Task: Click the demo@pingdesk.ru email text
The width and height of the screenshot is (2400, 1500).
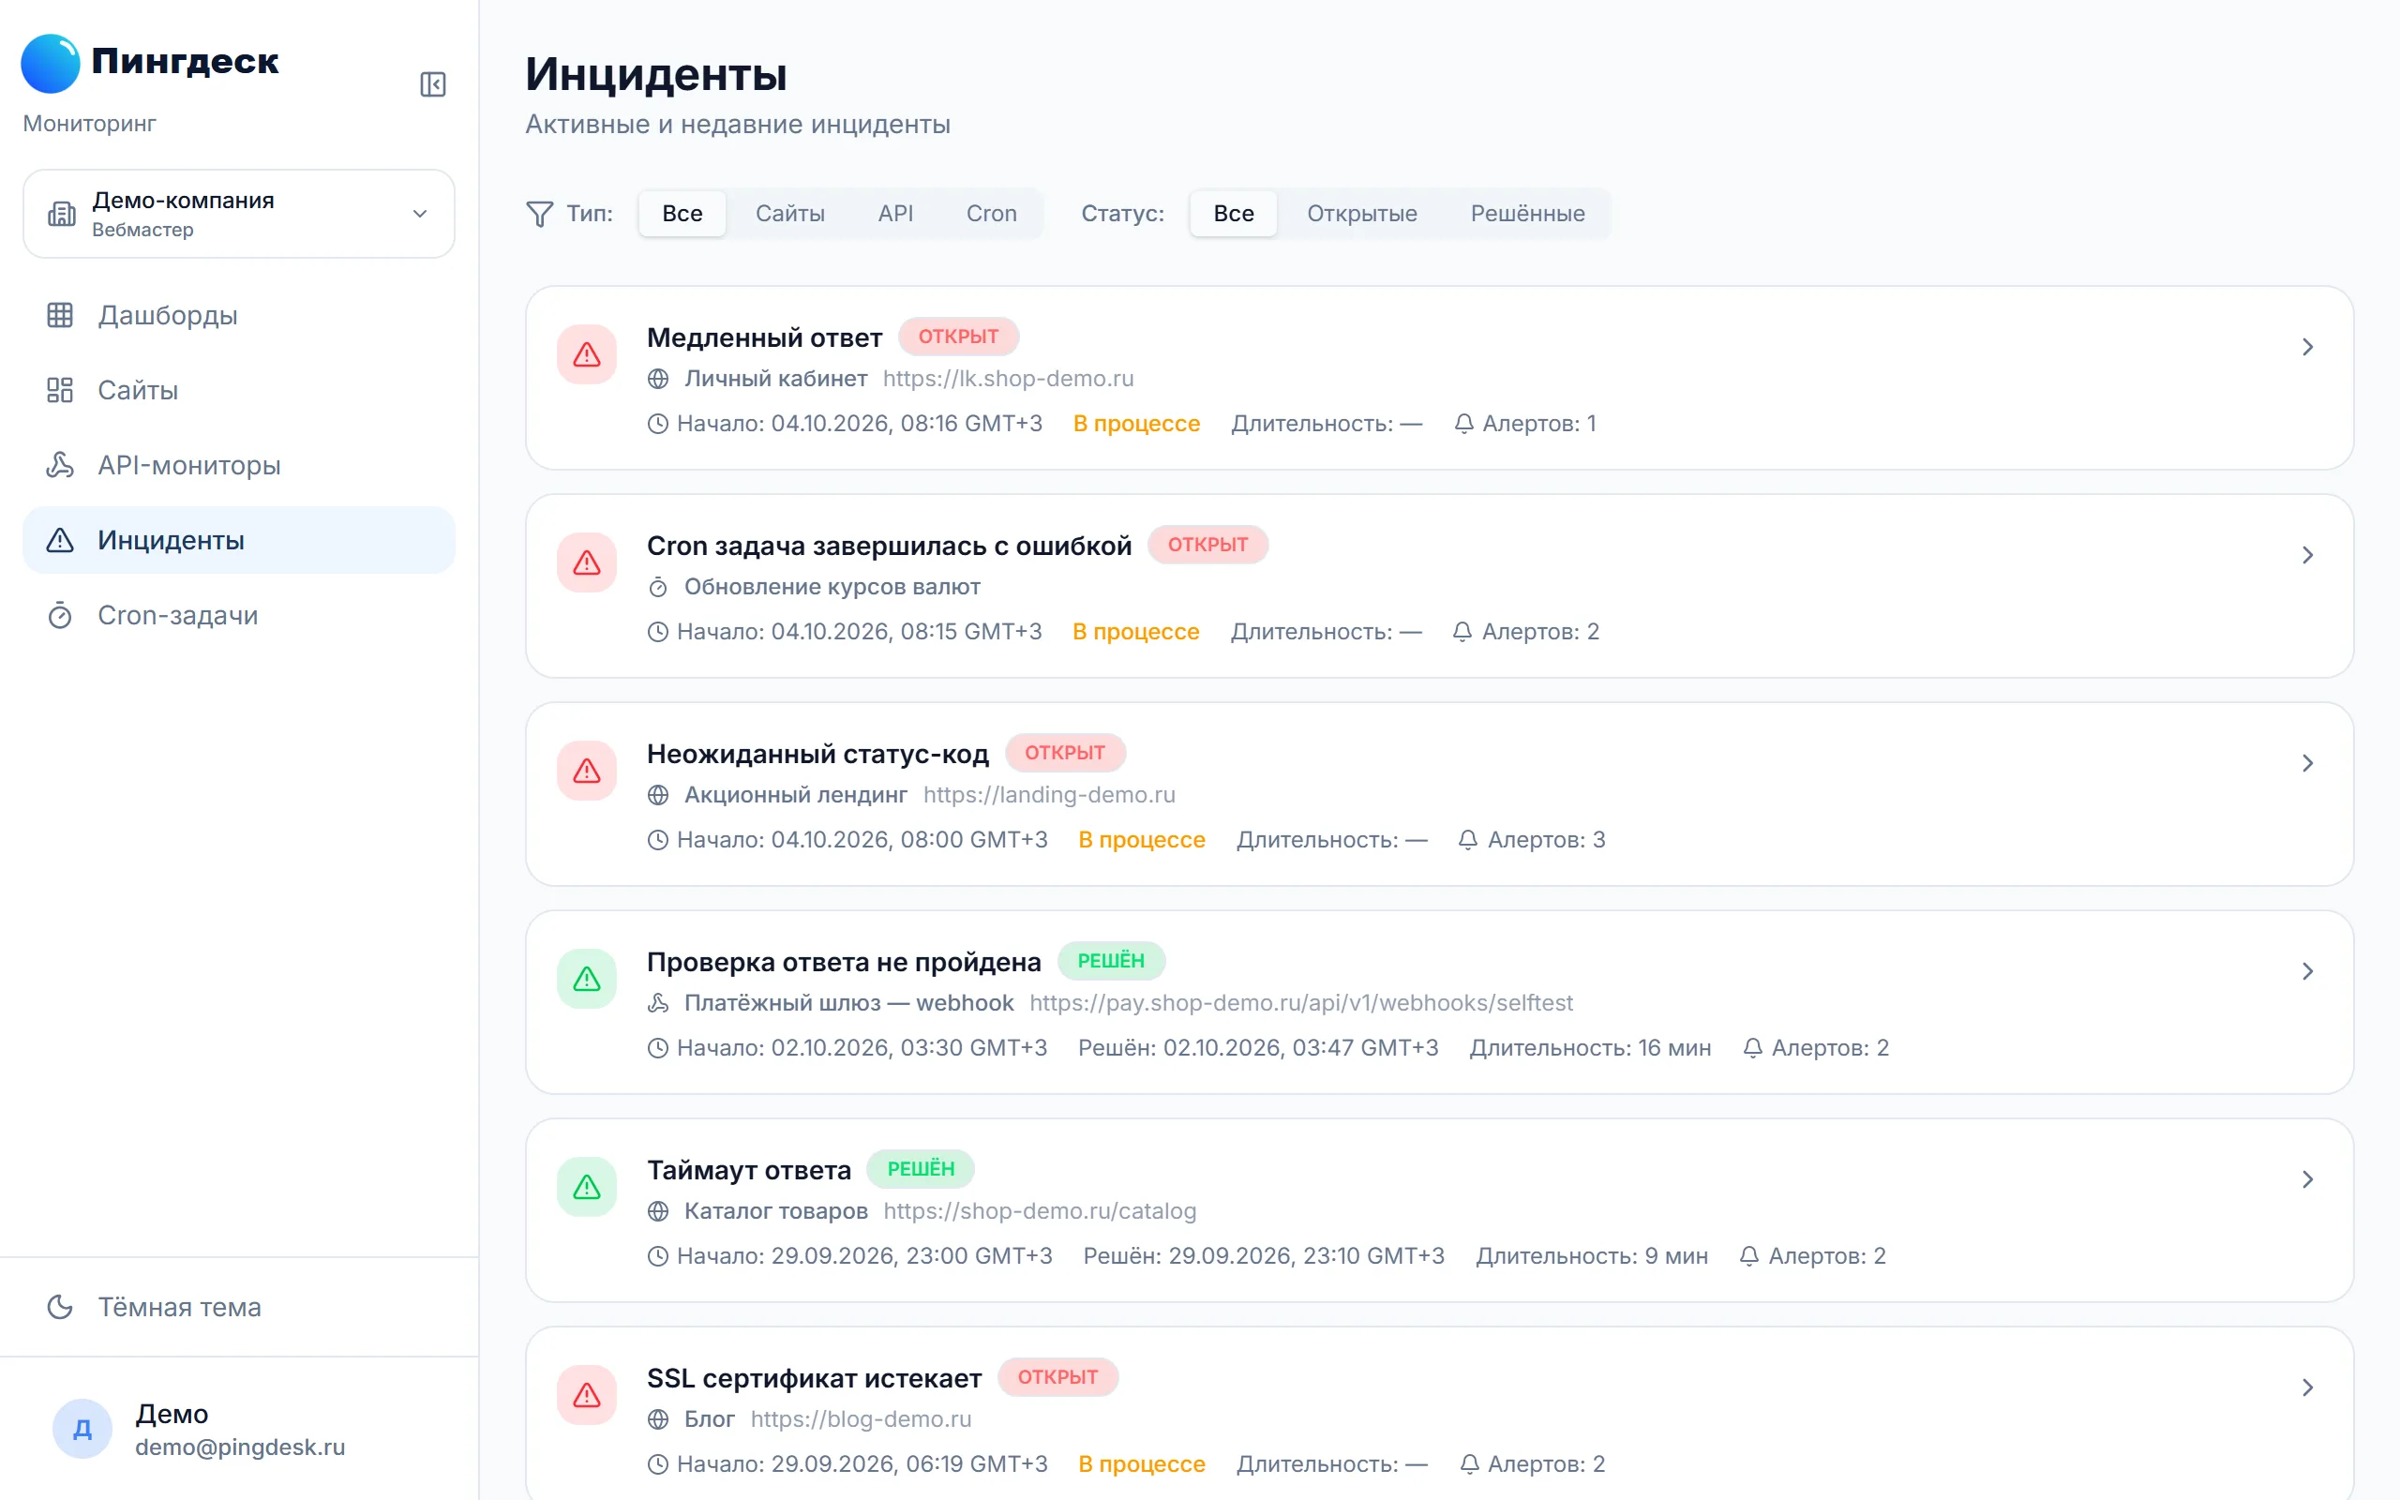Action: click(240, 1447)
